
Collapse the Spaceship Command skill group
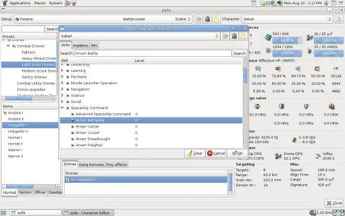(63, 108)
